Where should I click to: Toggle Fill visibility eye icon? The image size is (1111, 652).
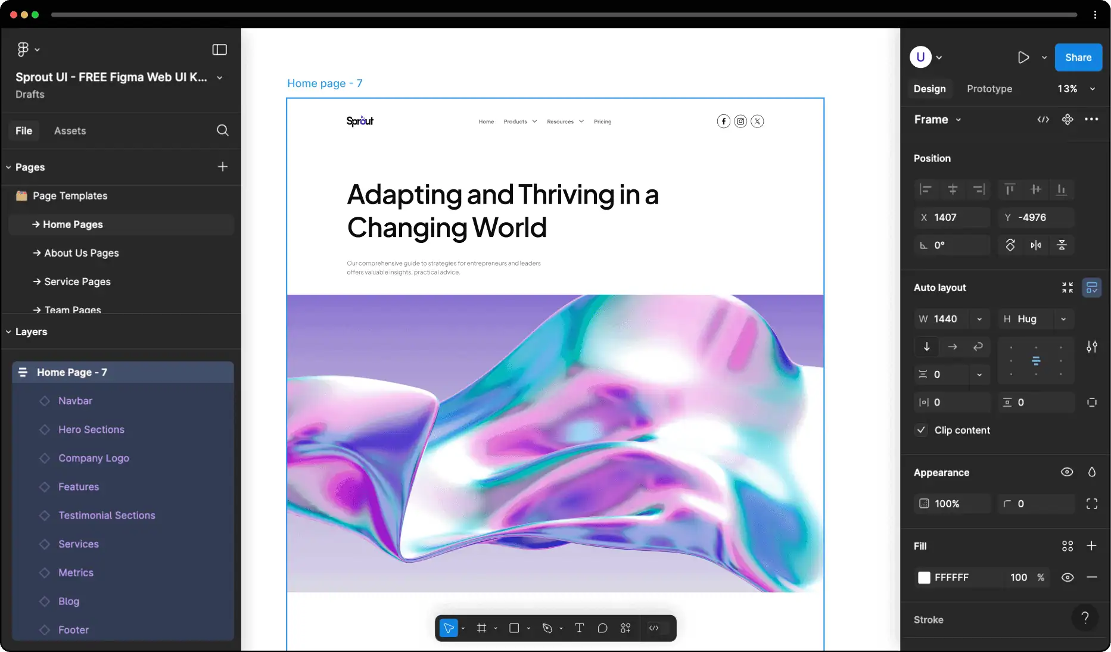point(1067,578)
